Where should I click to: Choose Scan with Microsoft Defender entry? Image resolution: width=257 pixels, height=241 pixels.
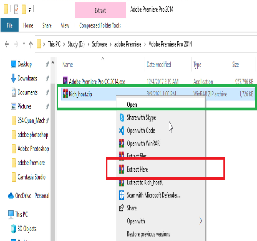[153, 195]
